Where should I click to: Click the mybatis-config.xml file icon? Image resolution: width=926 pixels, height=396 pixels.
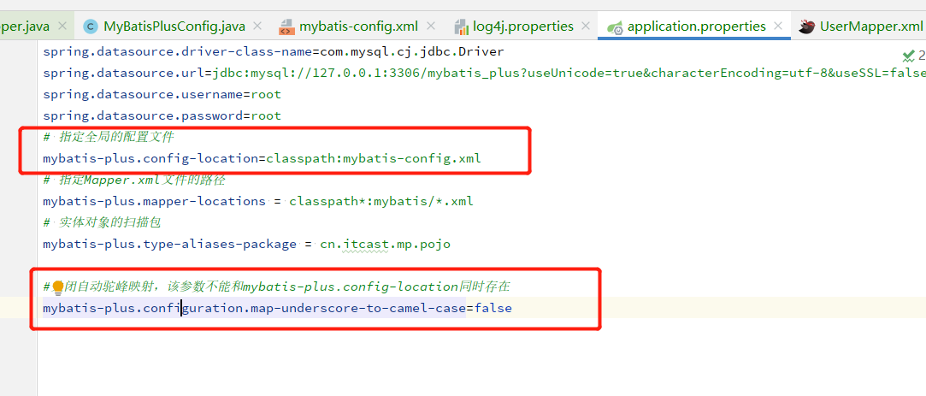[x=286, y=27]
